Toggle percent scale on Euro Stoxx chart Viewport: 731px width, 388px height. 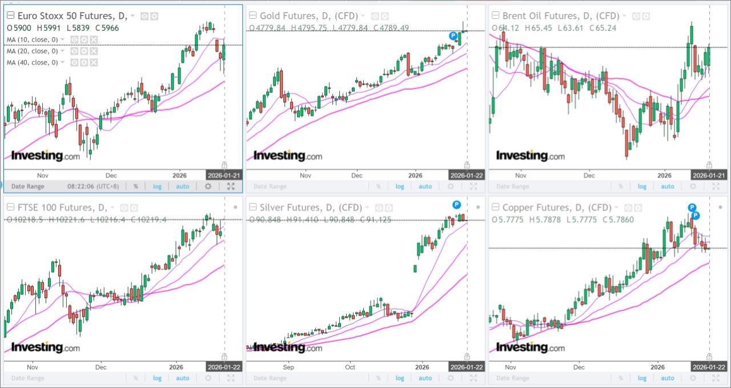tap(136, 186)
